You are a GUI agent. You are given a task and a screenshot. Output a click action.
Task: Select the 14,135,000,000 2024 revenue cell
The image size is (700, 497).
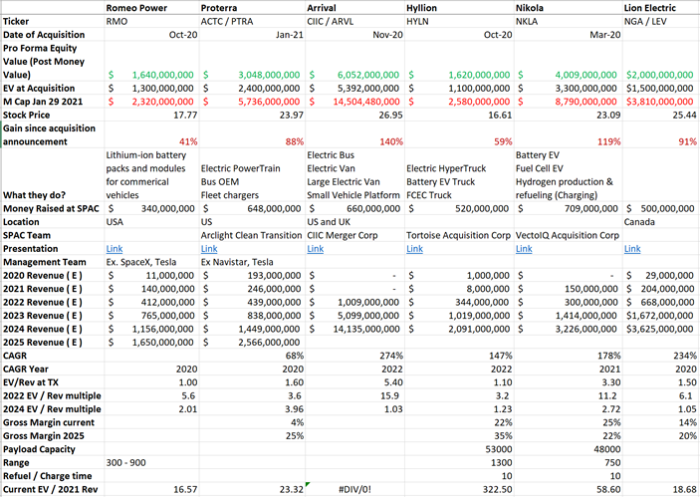click(354, 329)
